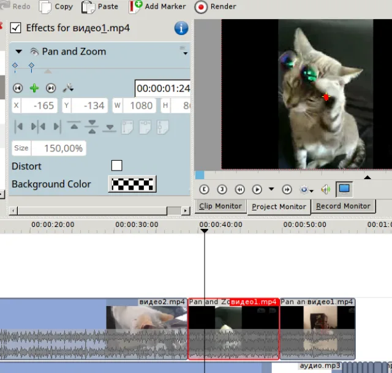Click Add Marker in the toolbar
This screenshot has width=392, height=373.
click(x=157, y=7)
